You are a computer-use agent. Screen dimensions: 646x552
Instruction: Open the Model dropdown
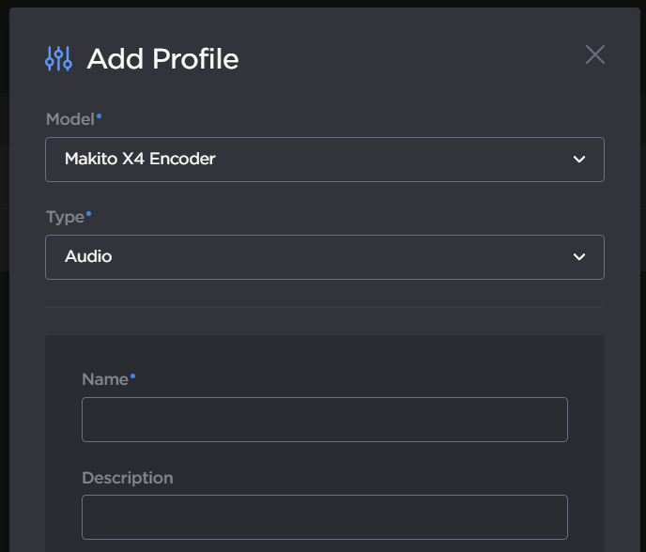[x=324, y=160]
